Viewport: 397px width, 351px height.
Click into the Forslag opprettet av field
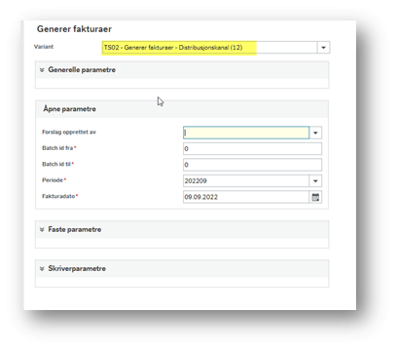click(x=246, y=133)
